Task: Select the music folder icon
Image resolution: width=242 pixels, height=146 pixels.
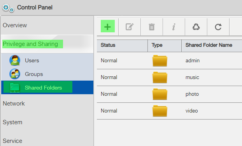Action: tap(160, 77)
